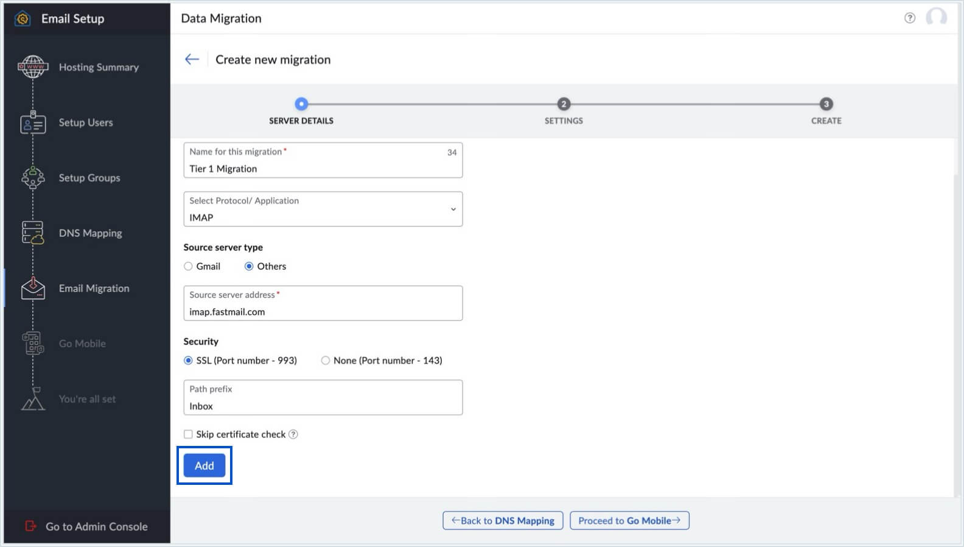Image resolution: width=964 pixels, height=547 pixels.
Task: Jump to Settings step 2 in progress bar
Action: click(564, 104)
